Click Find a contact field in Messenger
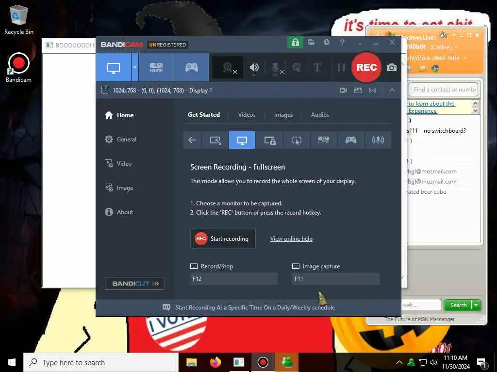Image resolution: width=497 pixels, height=372 pixels. click(x=444, y=90)
